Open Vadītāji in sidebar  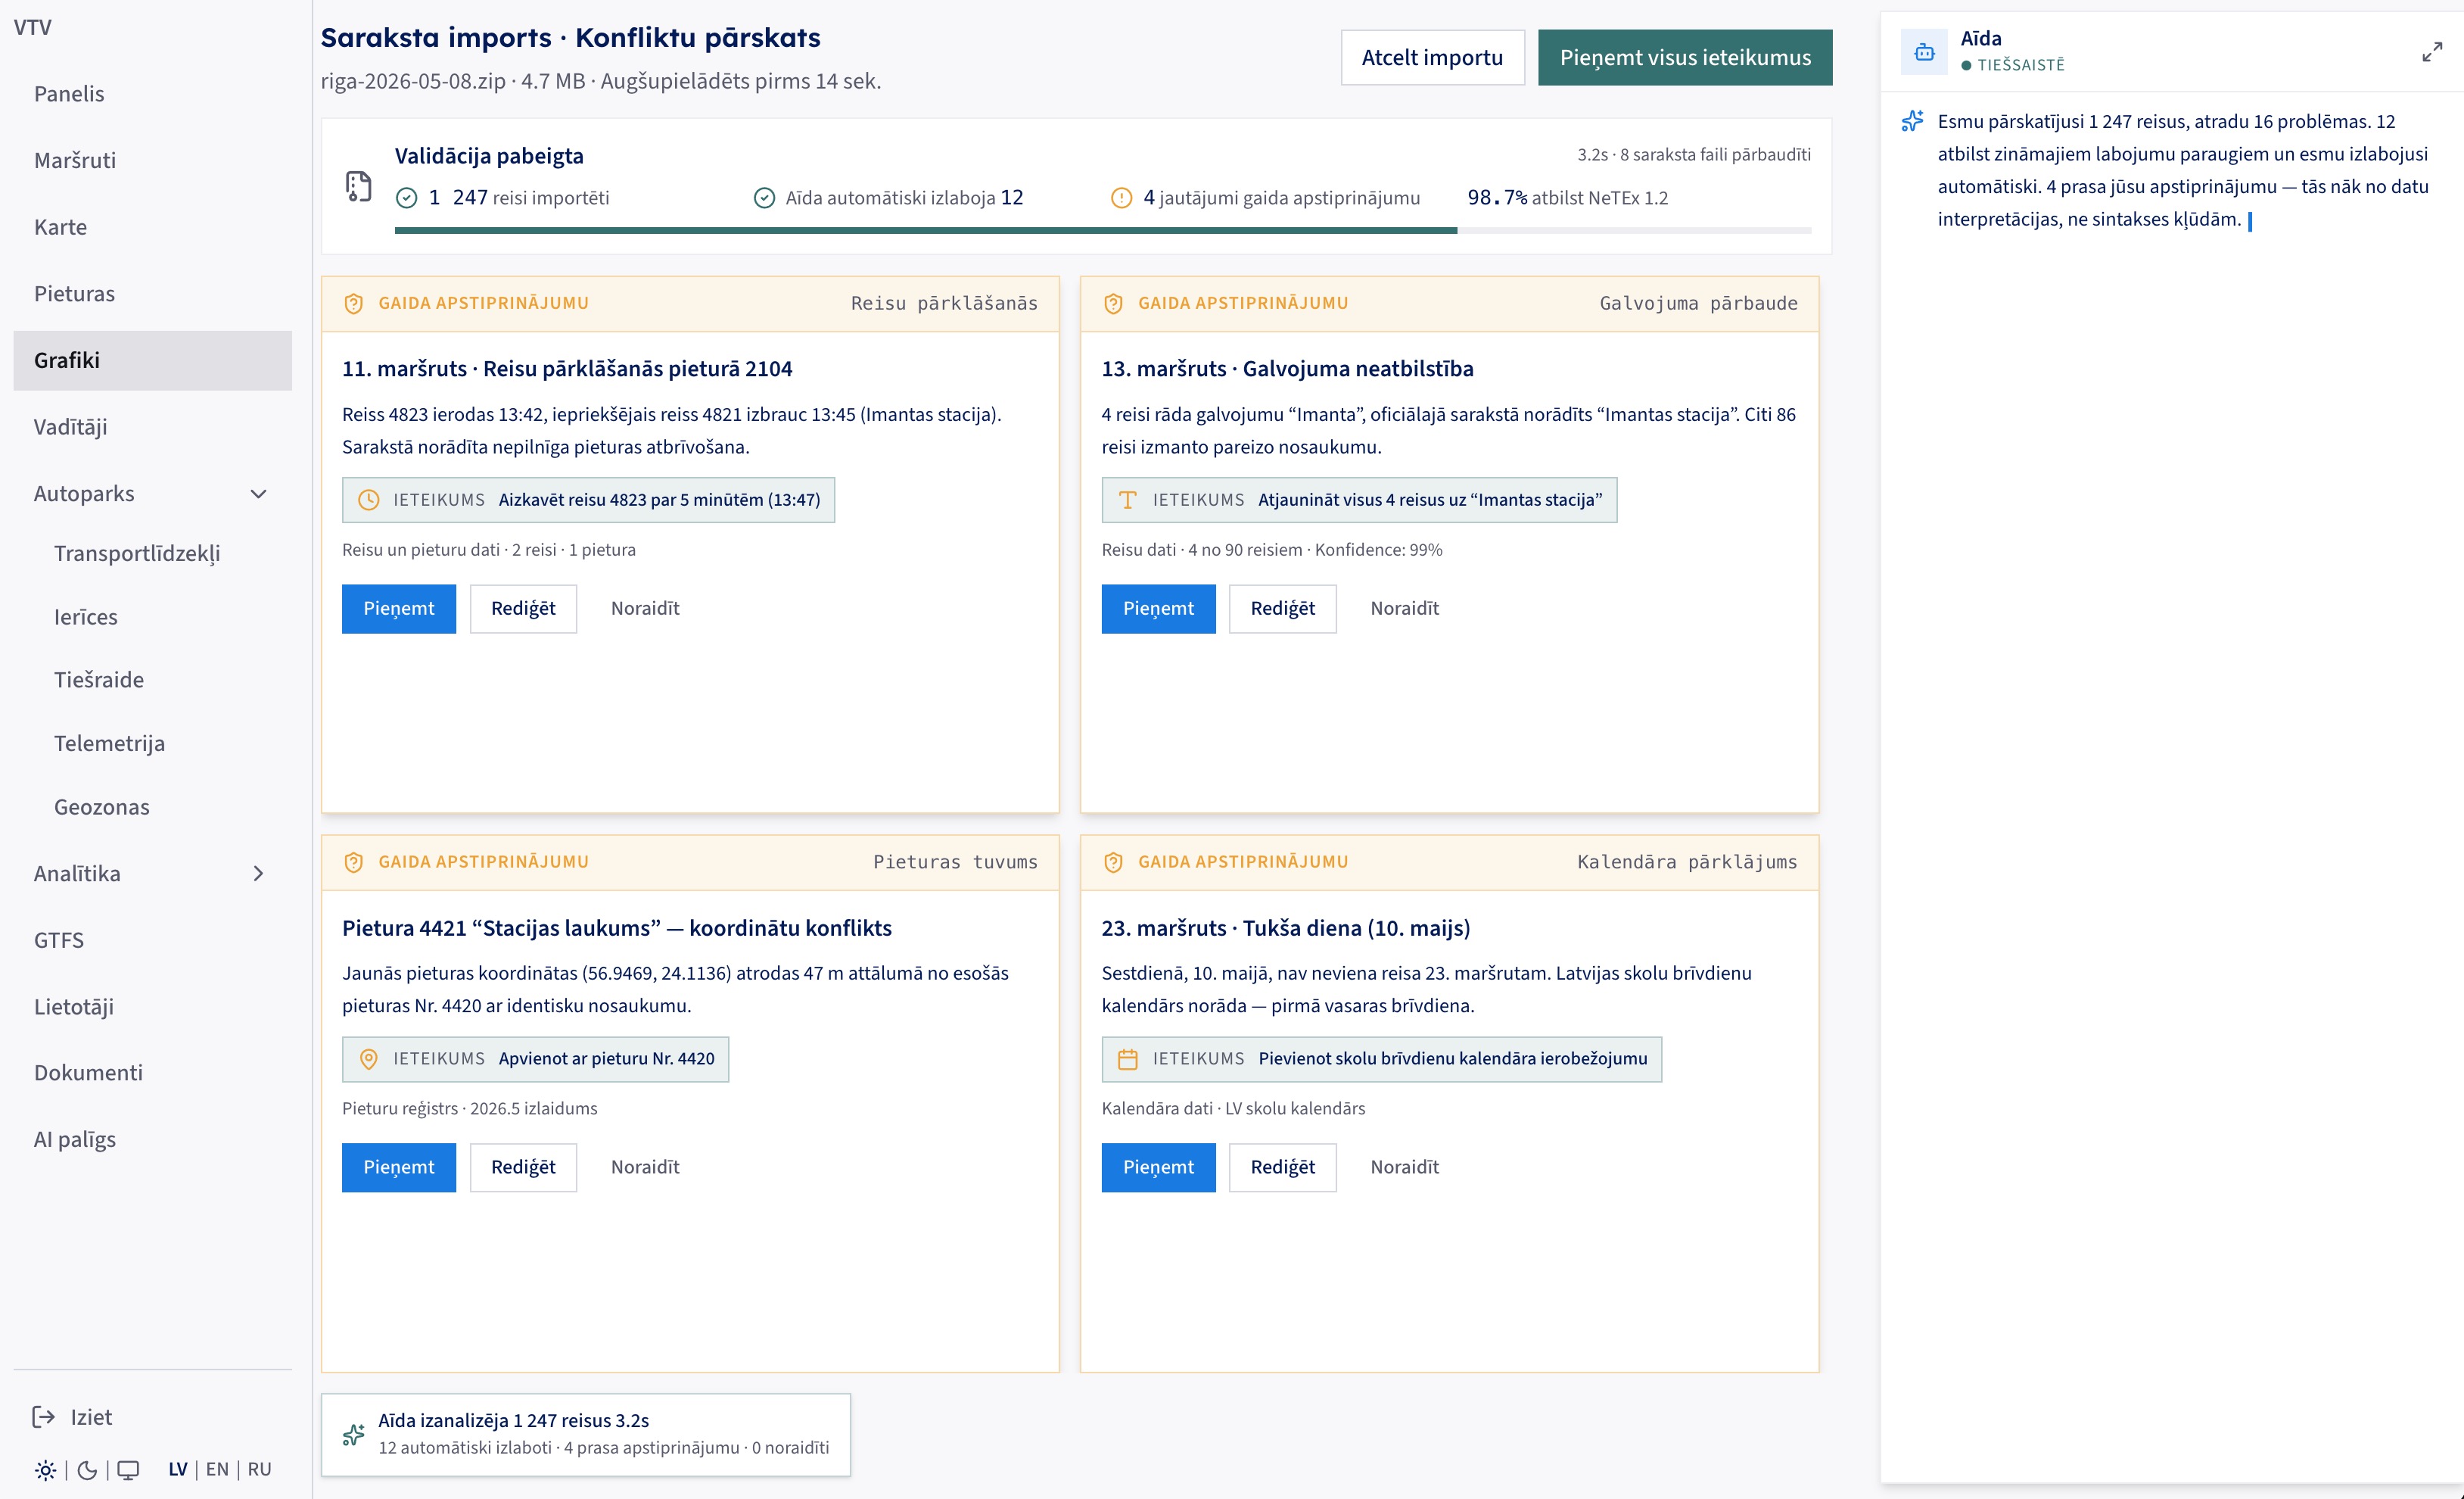153,427
